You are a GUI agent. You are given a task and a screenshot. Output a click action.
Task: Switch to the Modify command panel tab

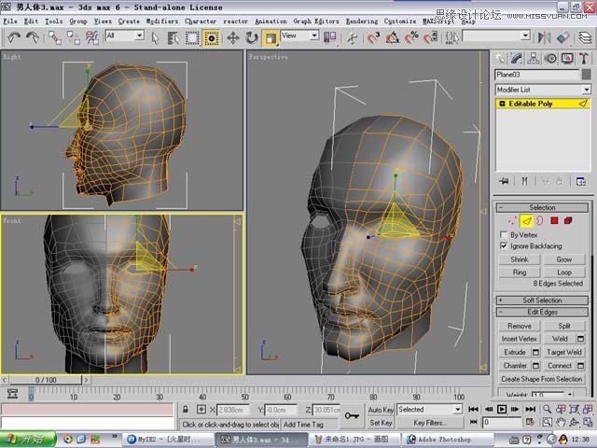517,58
